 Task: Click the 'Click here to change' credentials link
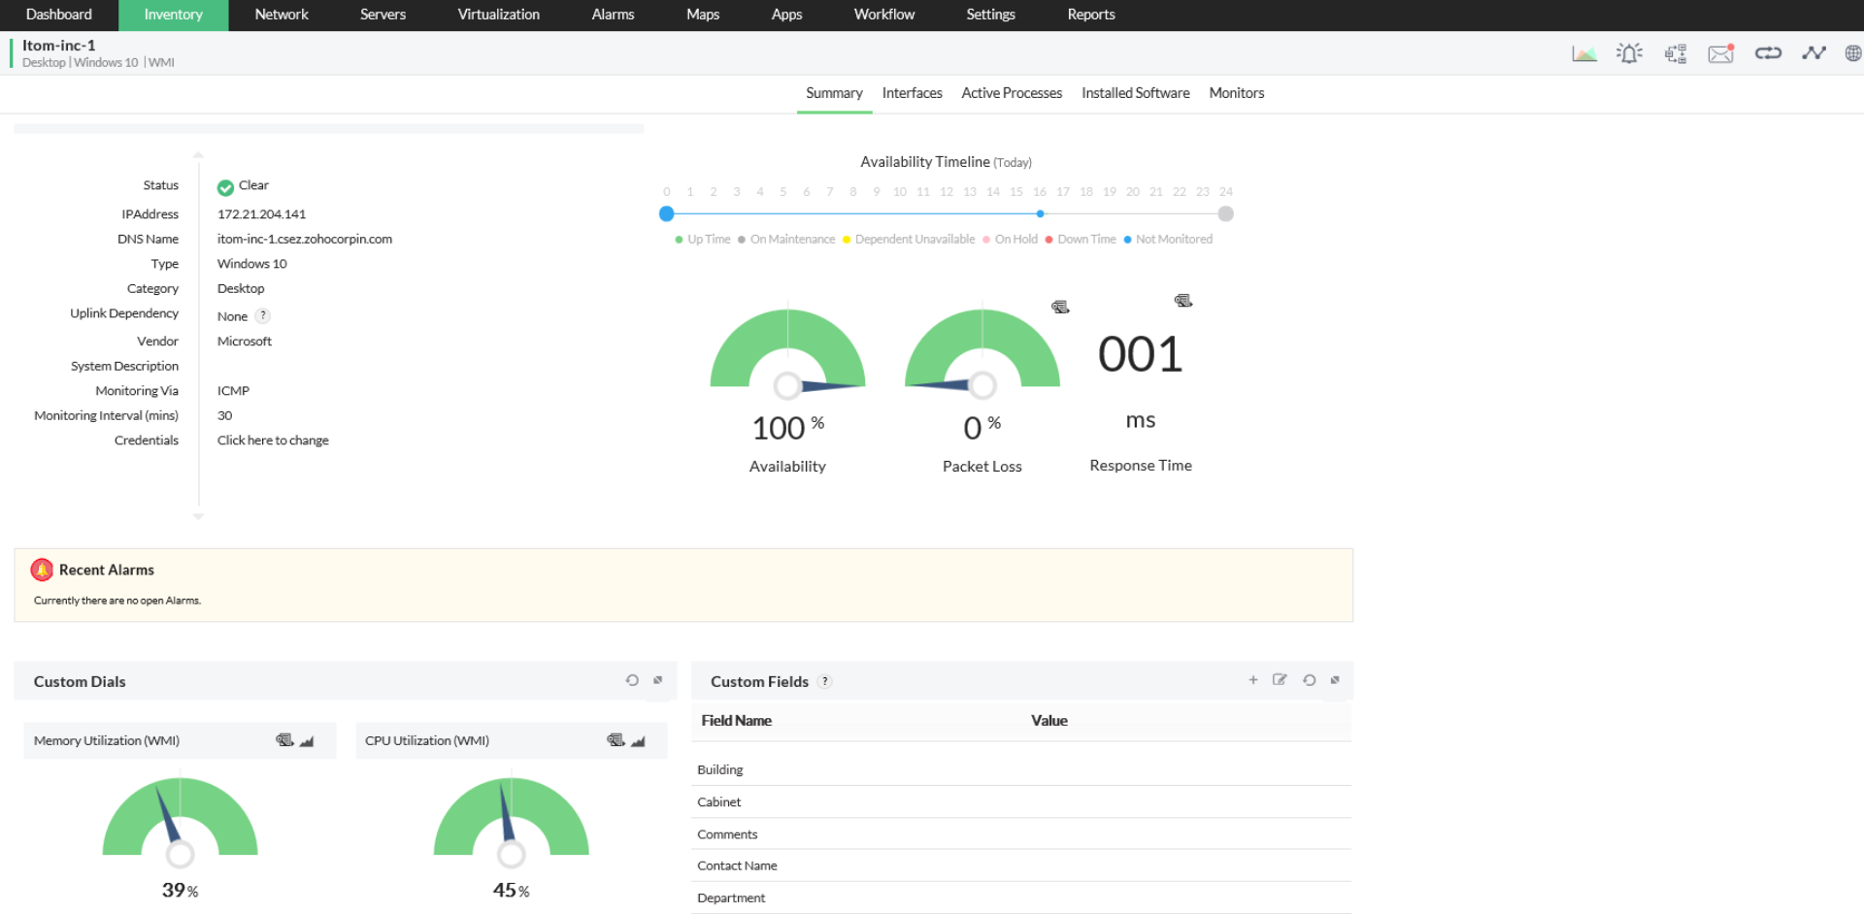click(x=273, y=440)
